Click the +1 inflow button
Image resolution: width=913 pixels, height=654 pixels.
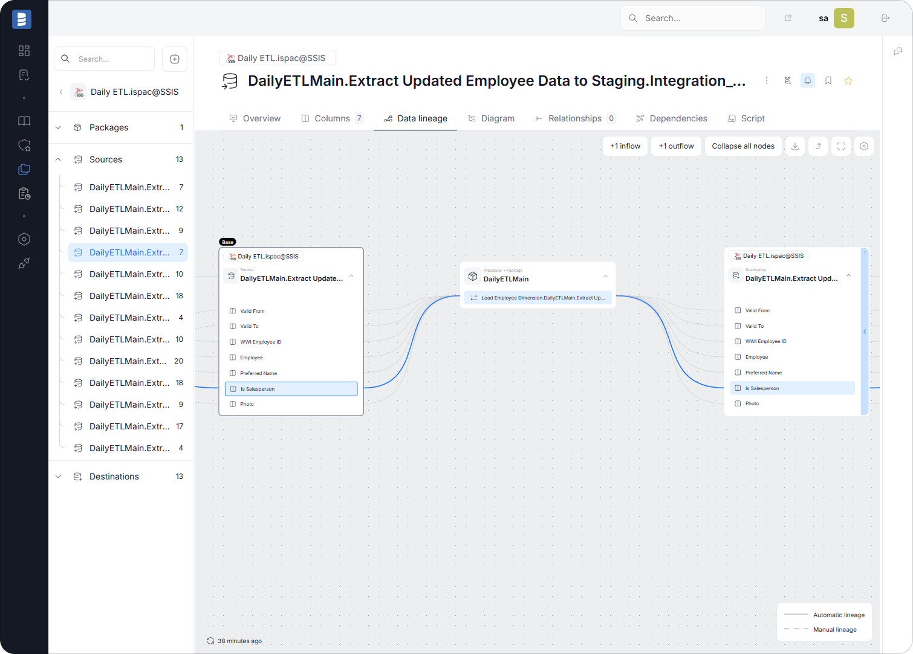625,146
